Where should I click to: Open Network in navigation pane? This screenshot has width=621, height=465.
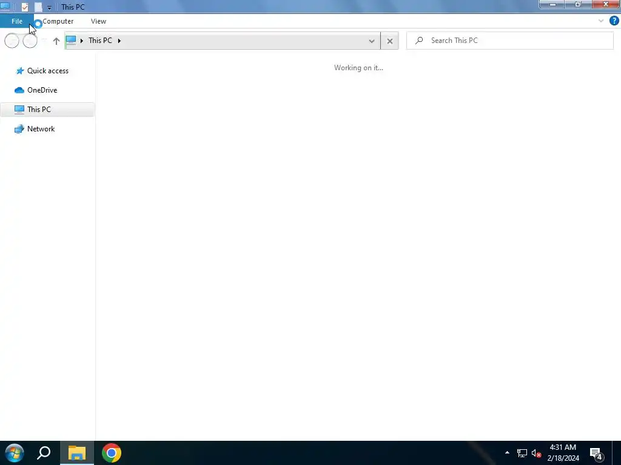coord(41,129)
